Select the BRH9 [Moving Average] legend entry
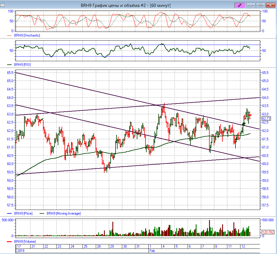Screen dimensions: 277x254 (63, 213)
